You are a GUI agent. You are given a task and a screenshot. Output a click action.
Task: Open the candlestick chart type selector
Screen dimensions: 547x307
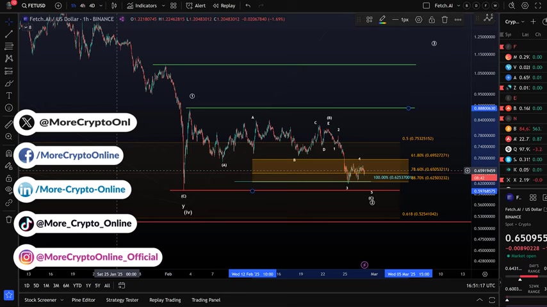point(114,6)
